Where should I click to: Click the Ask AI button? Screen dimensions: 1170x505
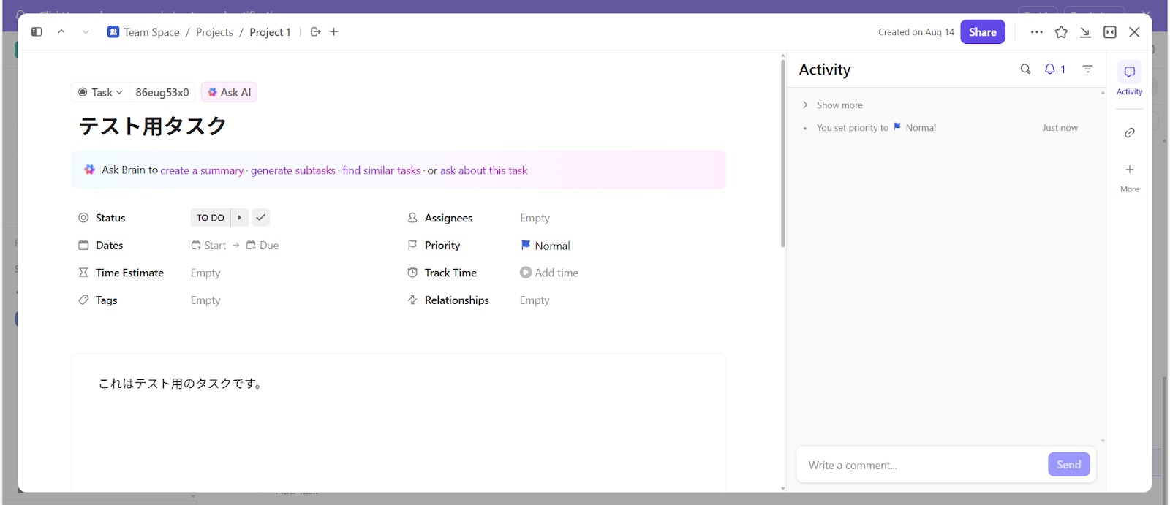229,92
